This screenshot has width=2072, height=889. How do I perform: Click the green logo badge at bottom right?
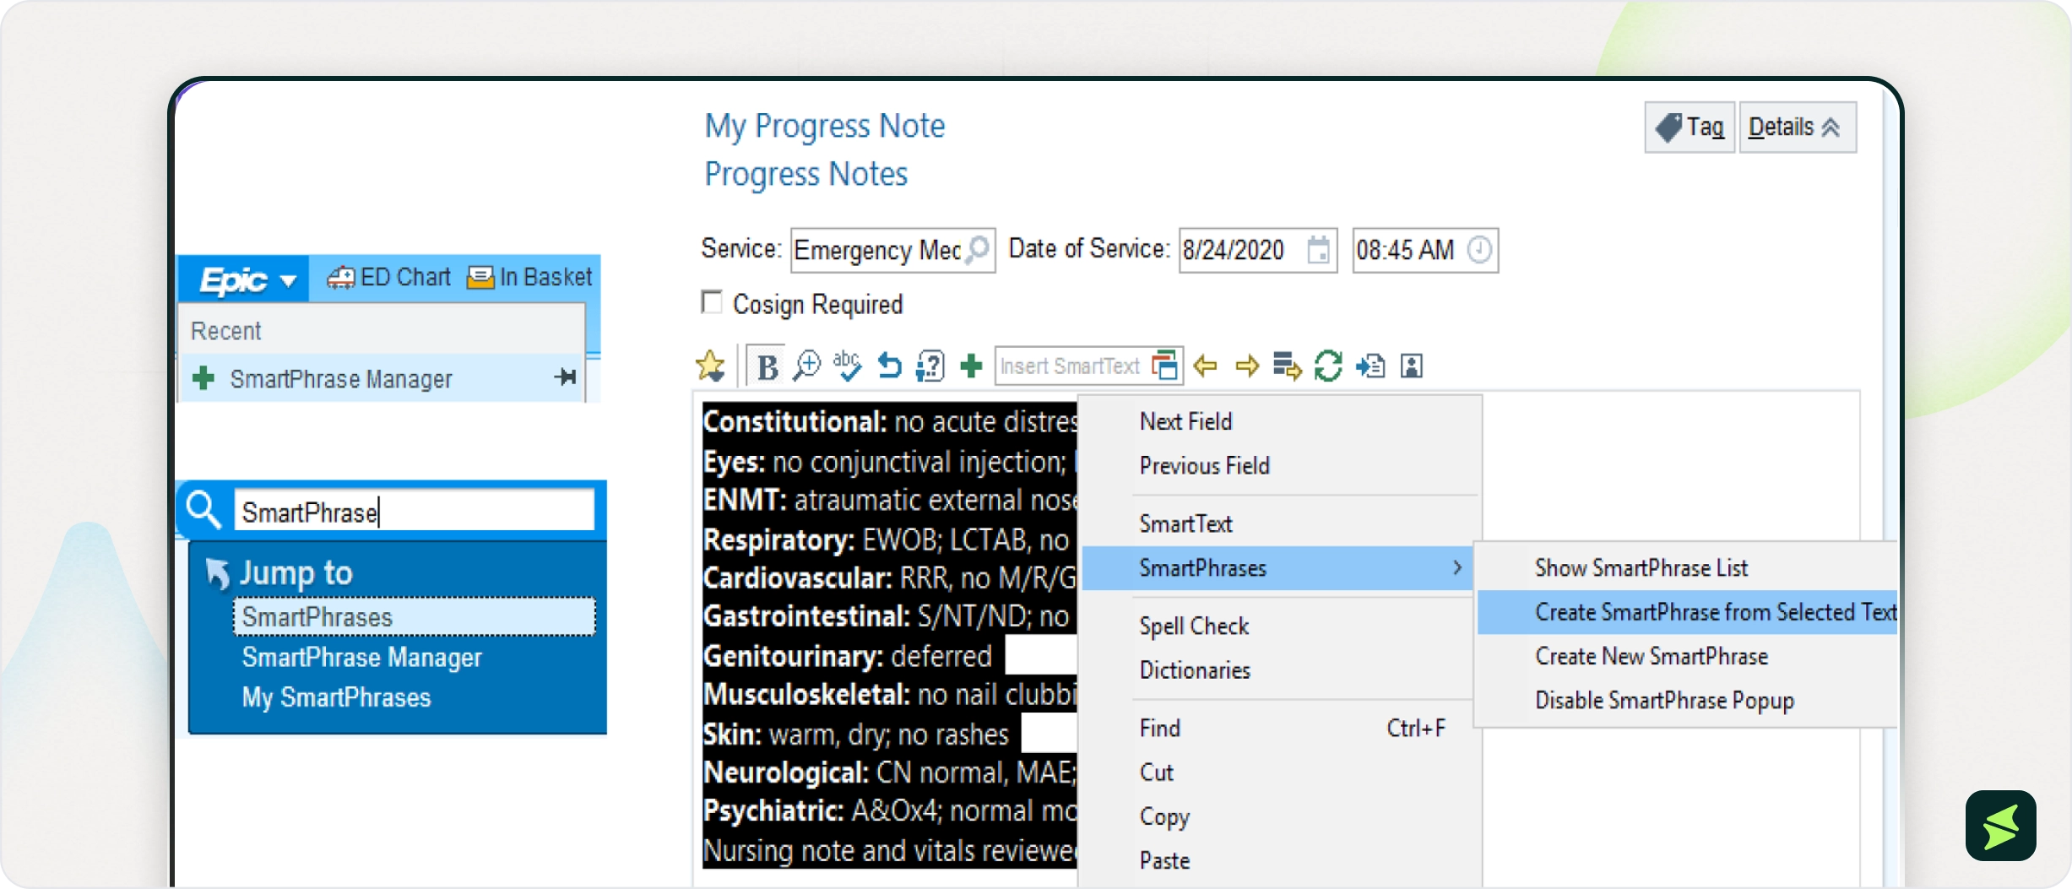(x=2000, y=826)
